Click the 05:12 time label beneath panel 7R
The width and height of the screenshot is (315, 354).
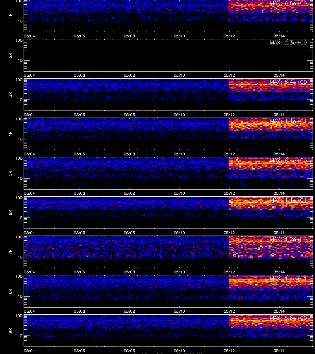[229, 272]
